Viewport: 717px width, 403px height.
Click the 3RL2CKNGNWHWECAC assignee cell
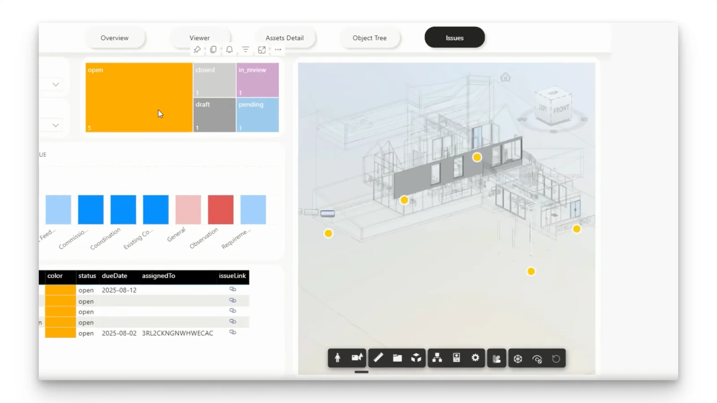tap(177, 333)
